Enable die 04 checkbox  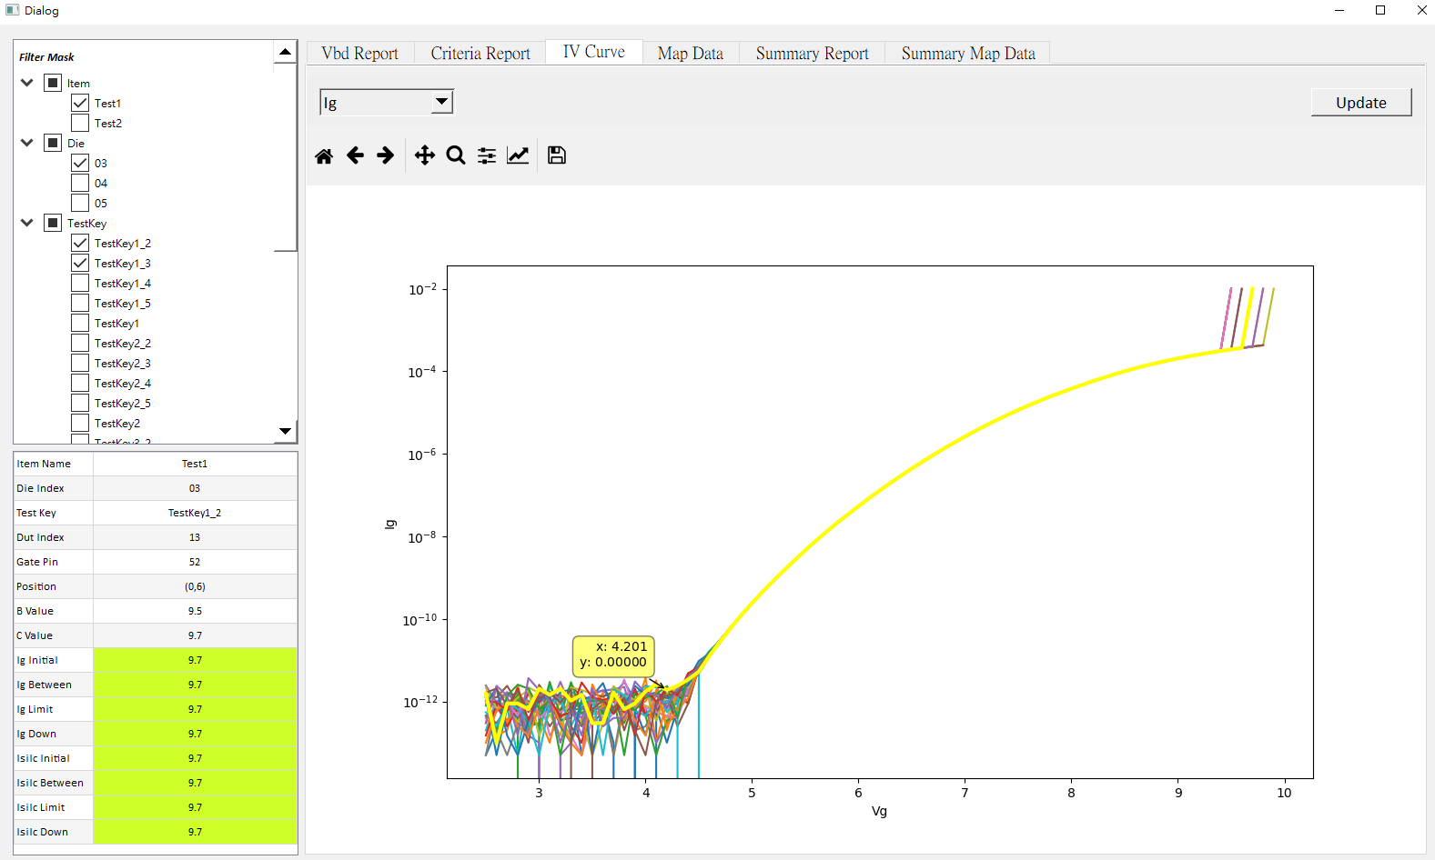[x=80, y=183]
